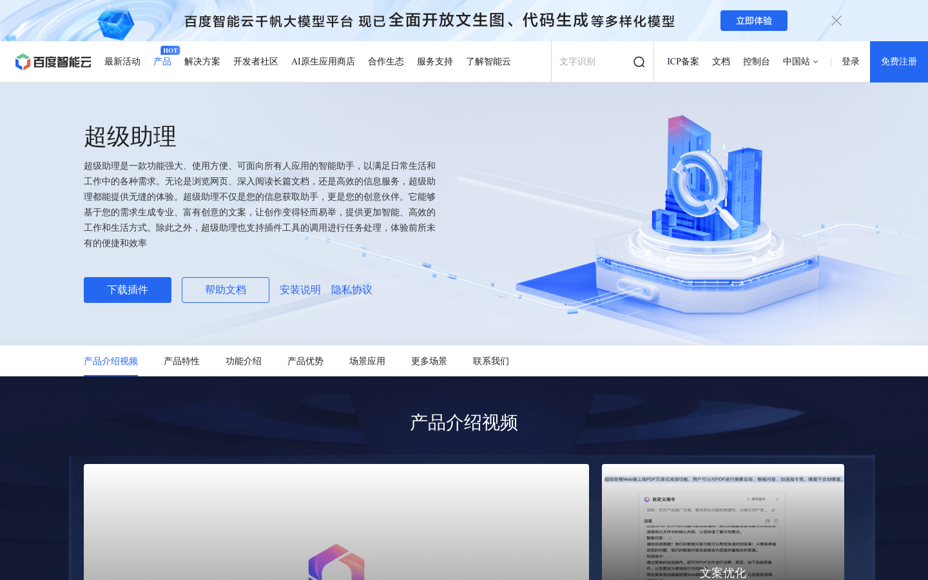The width and height of the screenshot is (928, 580).
Task: Click the blue cube banner icon
Action: coord(116,23)
